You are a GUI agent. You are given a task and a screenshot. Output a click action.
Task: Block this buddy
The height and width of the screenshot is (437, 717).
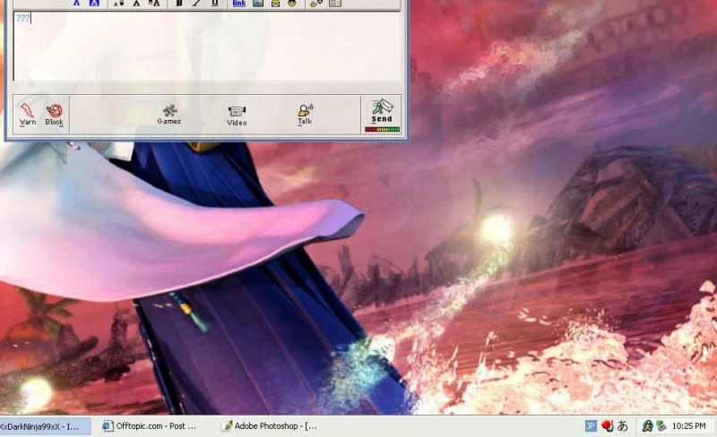click(54, 115)
